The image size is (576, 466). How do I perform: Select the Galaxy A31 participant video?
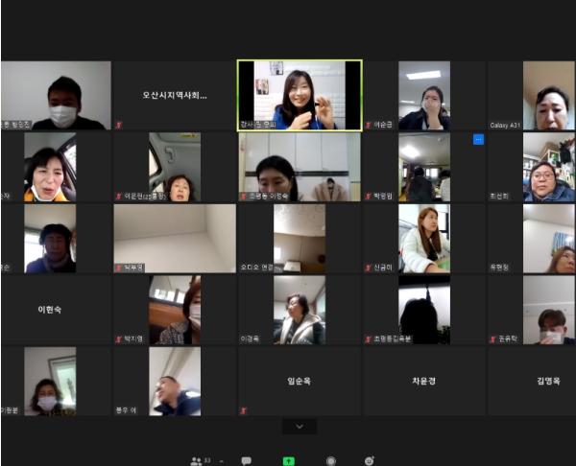[549, 95]
